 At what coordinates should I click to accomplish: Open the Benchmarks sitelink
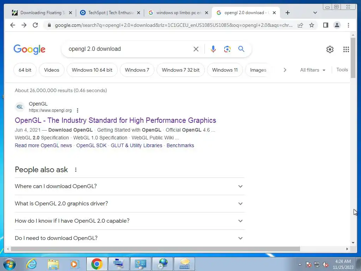pyautogui.click(x=180, y=145)
